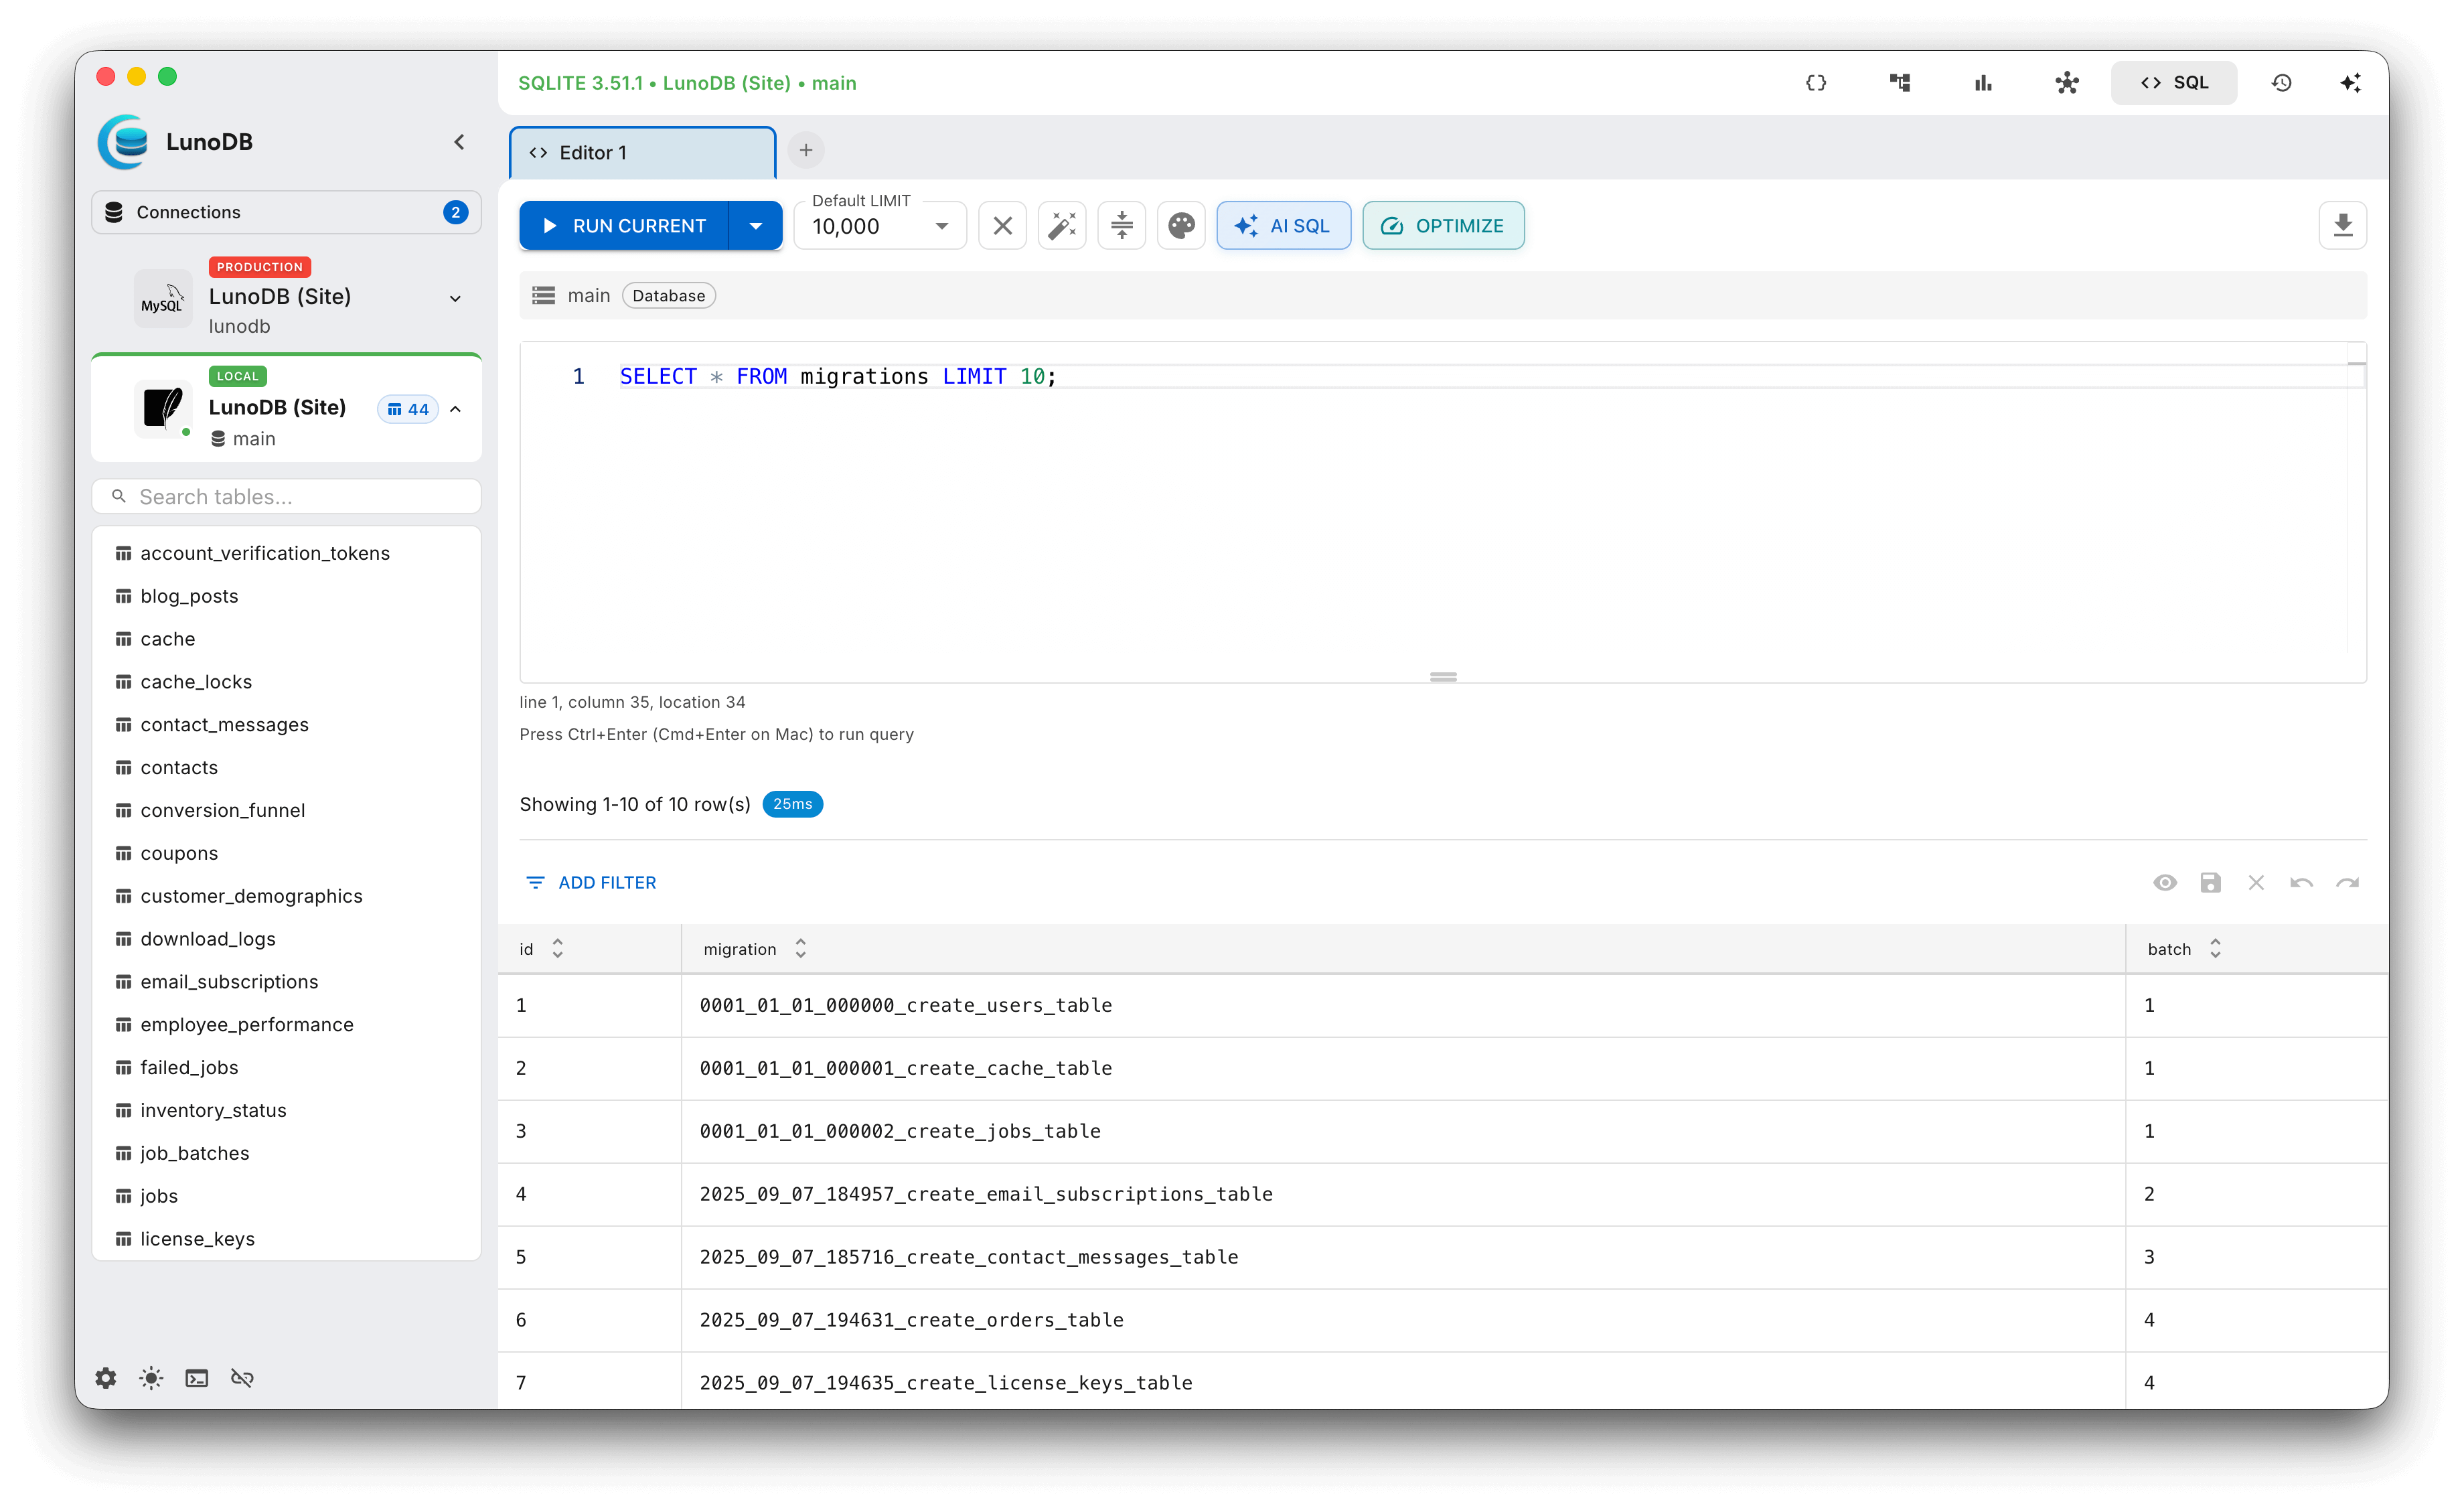Open the conversion_funnel table

tap(286, 810)
